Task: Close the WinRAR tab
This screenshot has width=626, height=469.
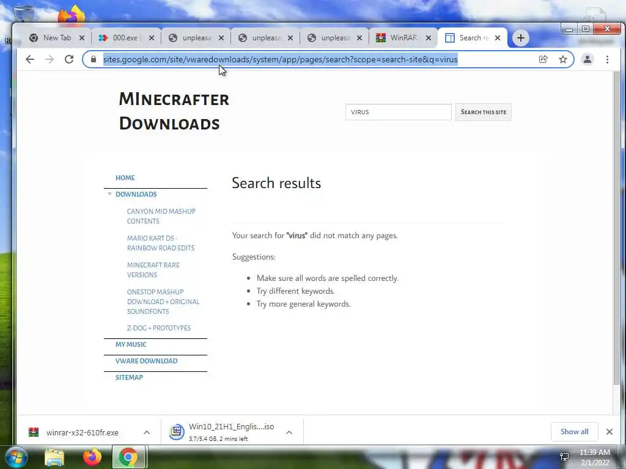Action: tap(429, 38)
